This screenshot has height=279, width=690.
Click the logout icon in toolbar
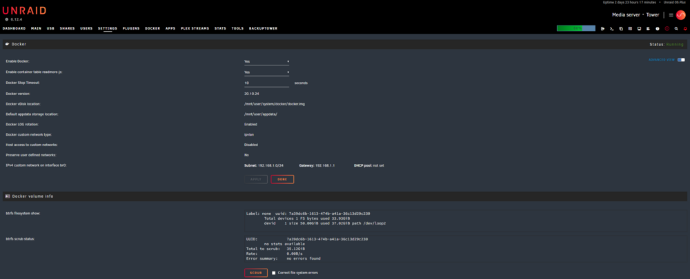tap(602, 28)
